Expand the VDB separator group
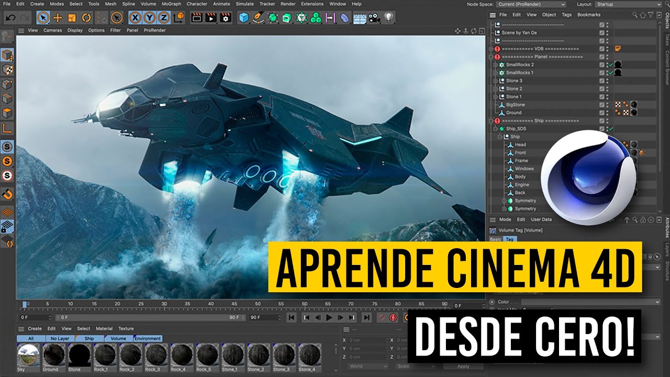The height and width of the screenshot is (377, 670). (x=492, y=49)
